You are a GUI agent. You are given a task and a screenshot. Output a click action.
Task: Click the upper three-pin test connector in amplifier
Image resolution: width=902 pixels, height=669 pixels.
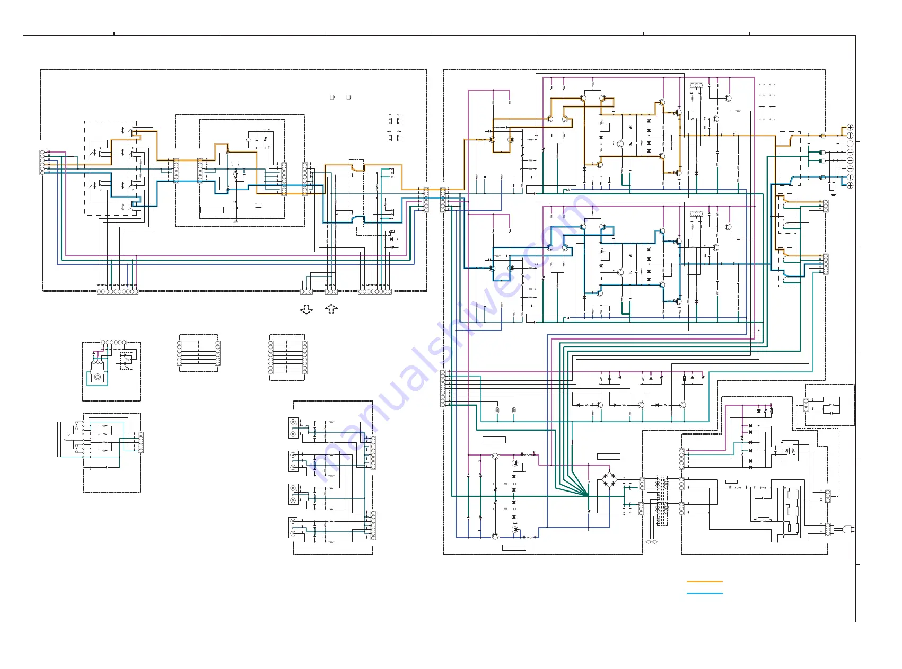click(697, 85)
